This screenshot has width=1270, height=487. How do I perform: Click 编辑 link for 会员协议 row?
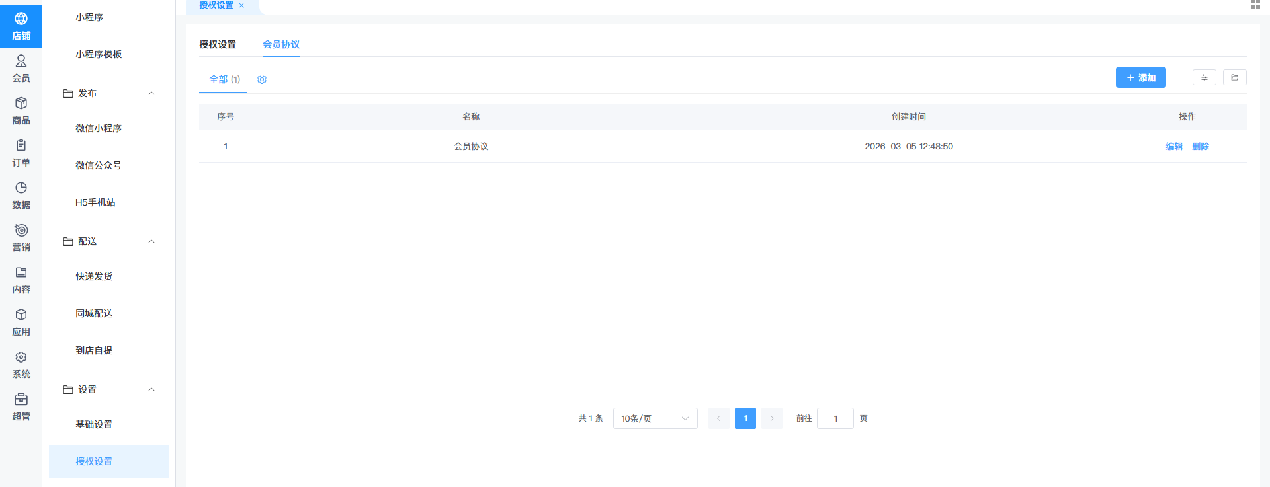tap(1174, 146)
